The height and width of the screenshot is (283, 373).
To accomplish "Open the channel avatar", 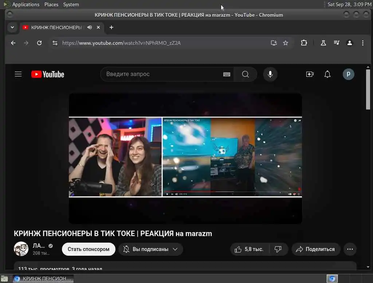I will [x=21, y=249].
